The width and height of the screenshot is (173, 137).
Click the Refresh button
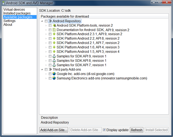pos(137,130)
